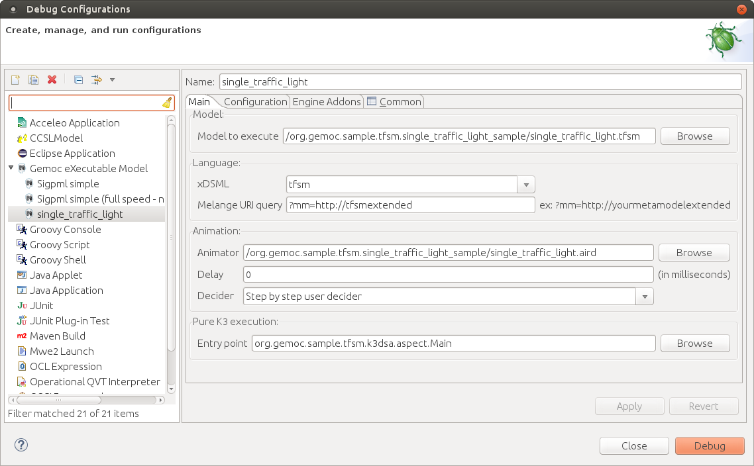Select the JUnit configuration type
This screenshot has height=466, width=754.
41,306
